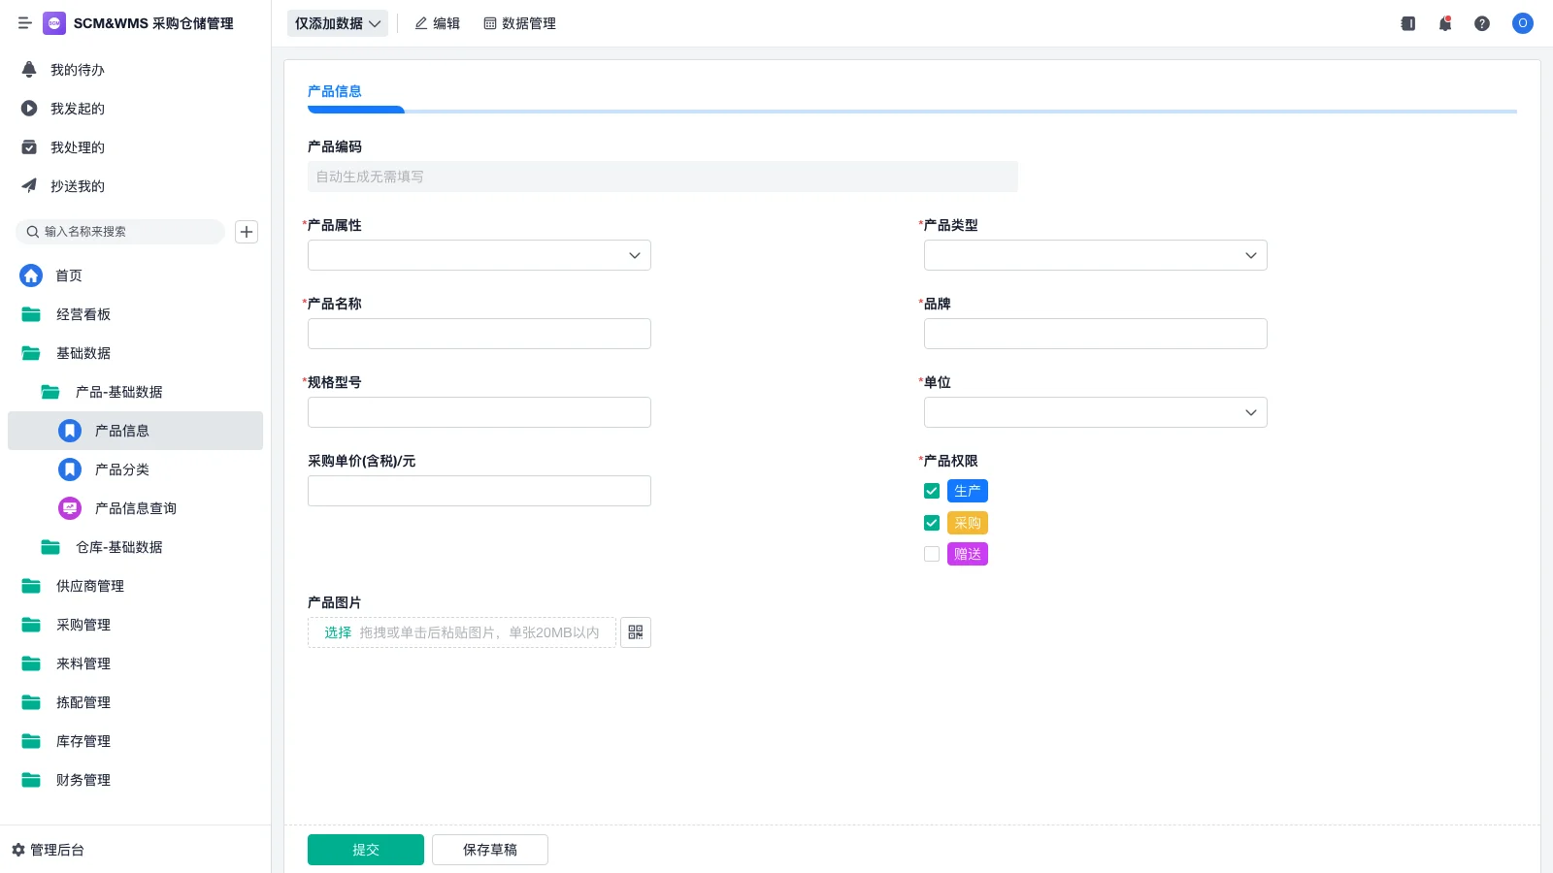Click the 采购管理 folder icon
The height and width of the screenshot is (873, 1553).
pyautogui.click(x=31, y=625)
